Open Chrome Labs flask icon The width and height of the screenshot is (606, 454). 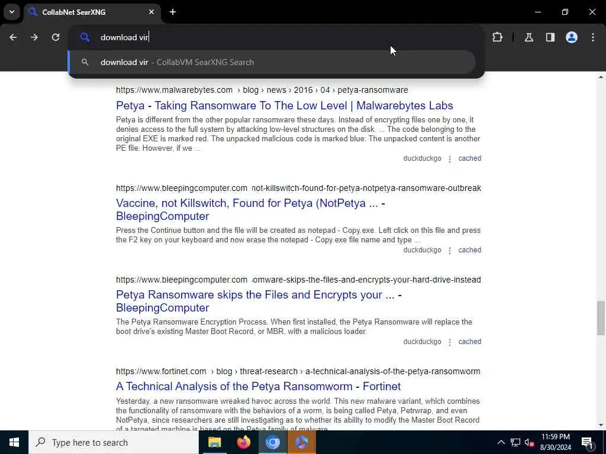[x=529, y=37]
